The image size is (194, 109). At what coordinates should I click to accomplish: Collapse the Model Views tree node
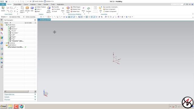coord(5,25)
